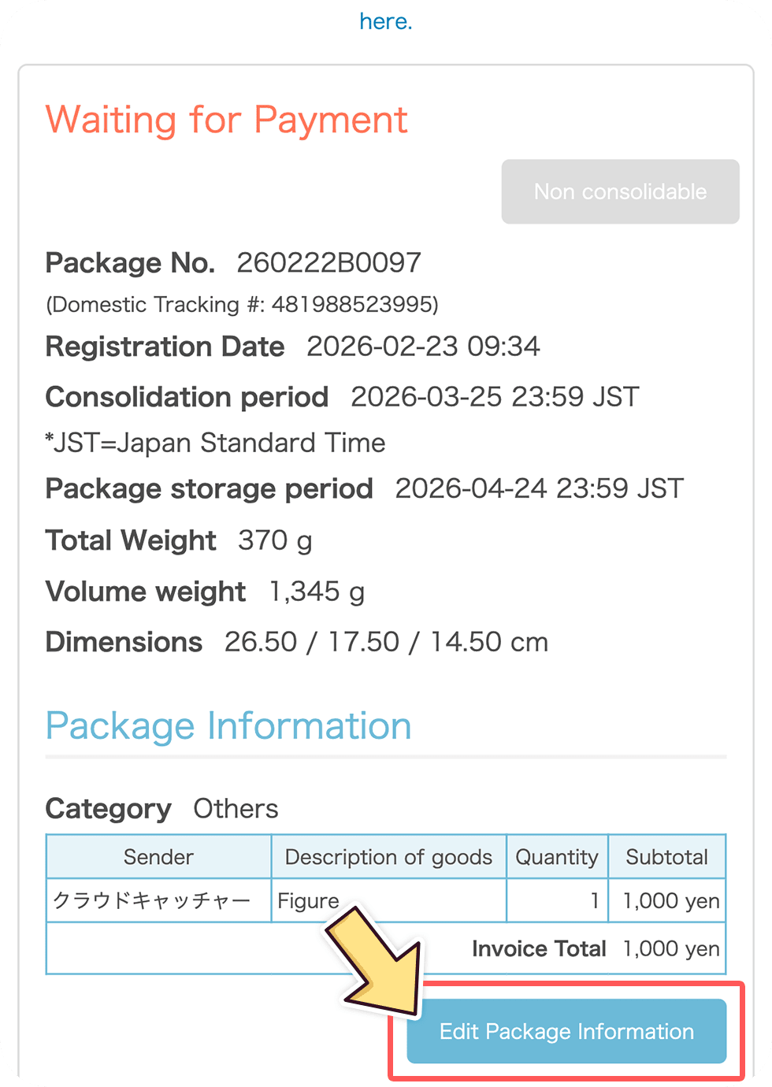The image size is (772, 1087).
Task: Click the Edit Package Information button
Action: click(566, 1031)
